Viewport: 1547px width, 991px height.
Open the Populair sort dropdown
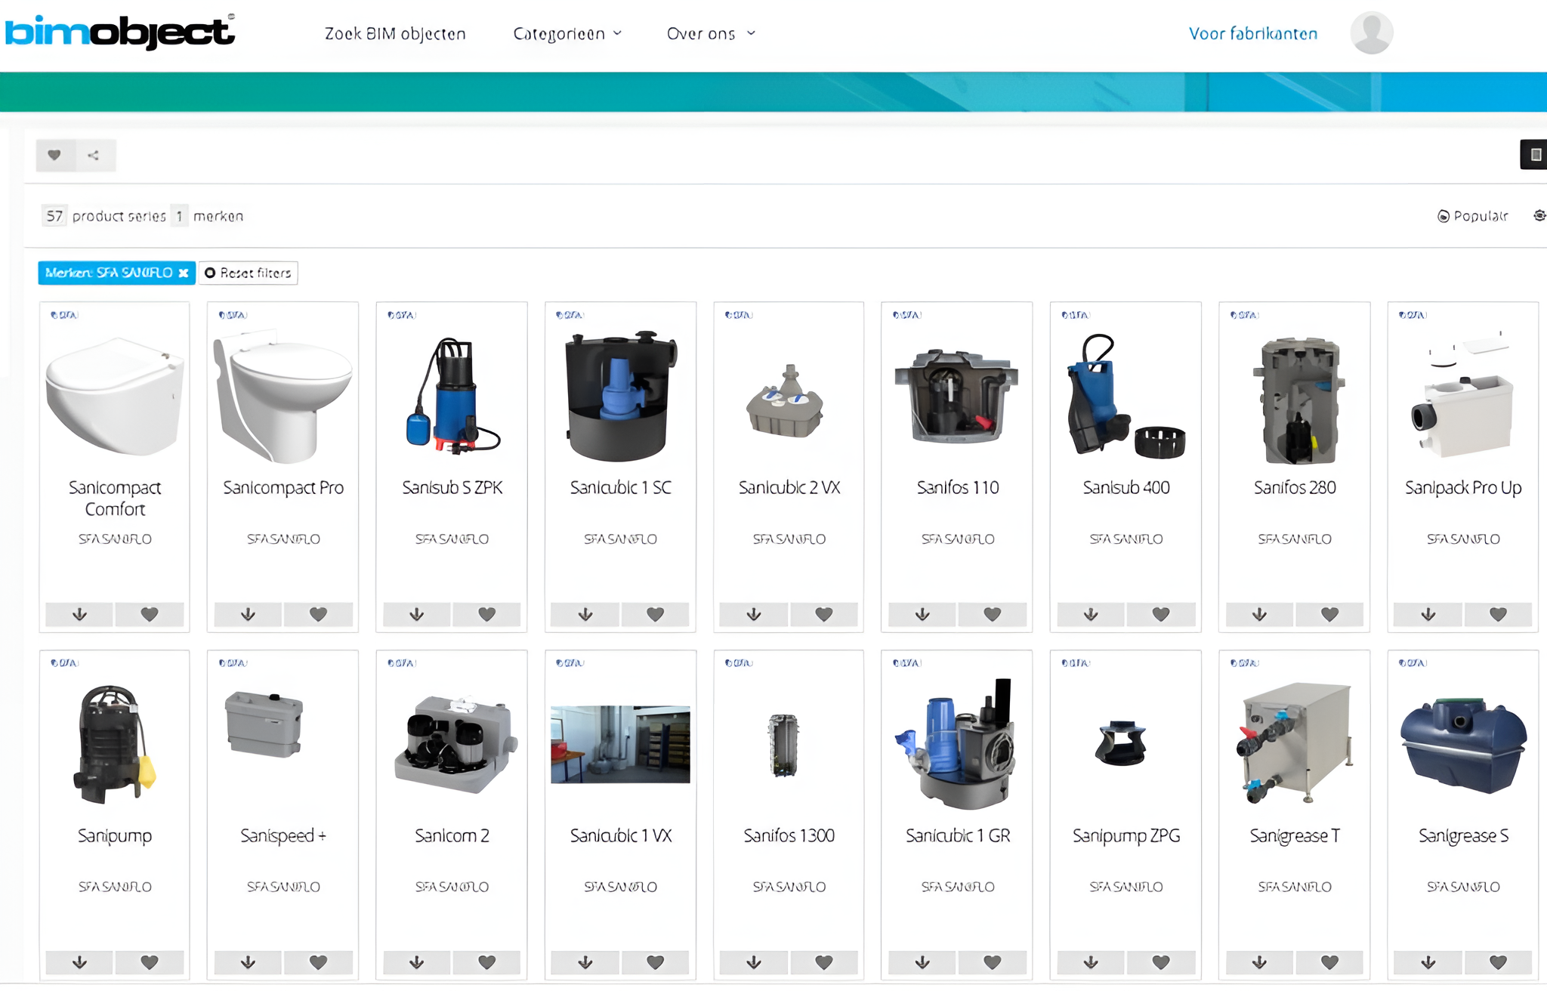pyautogui.click(x=1472, y=216)
